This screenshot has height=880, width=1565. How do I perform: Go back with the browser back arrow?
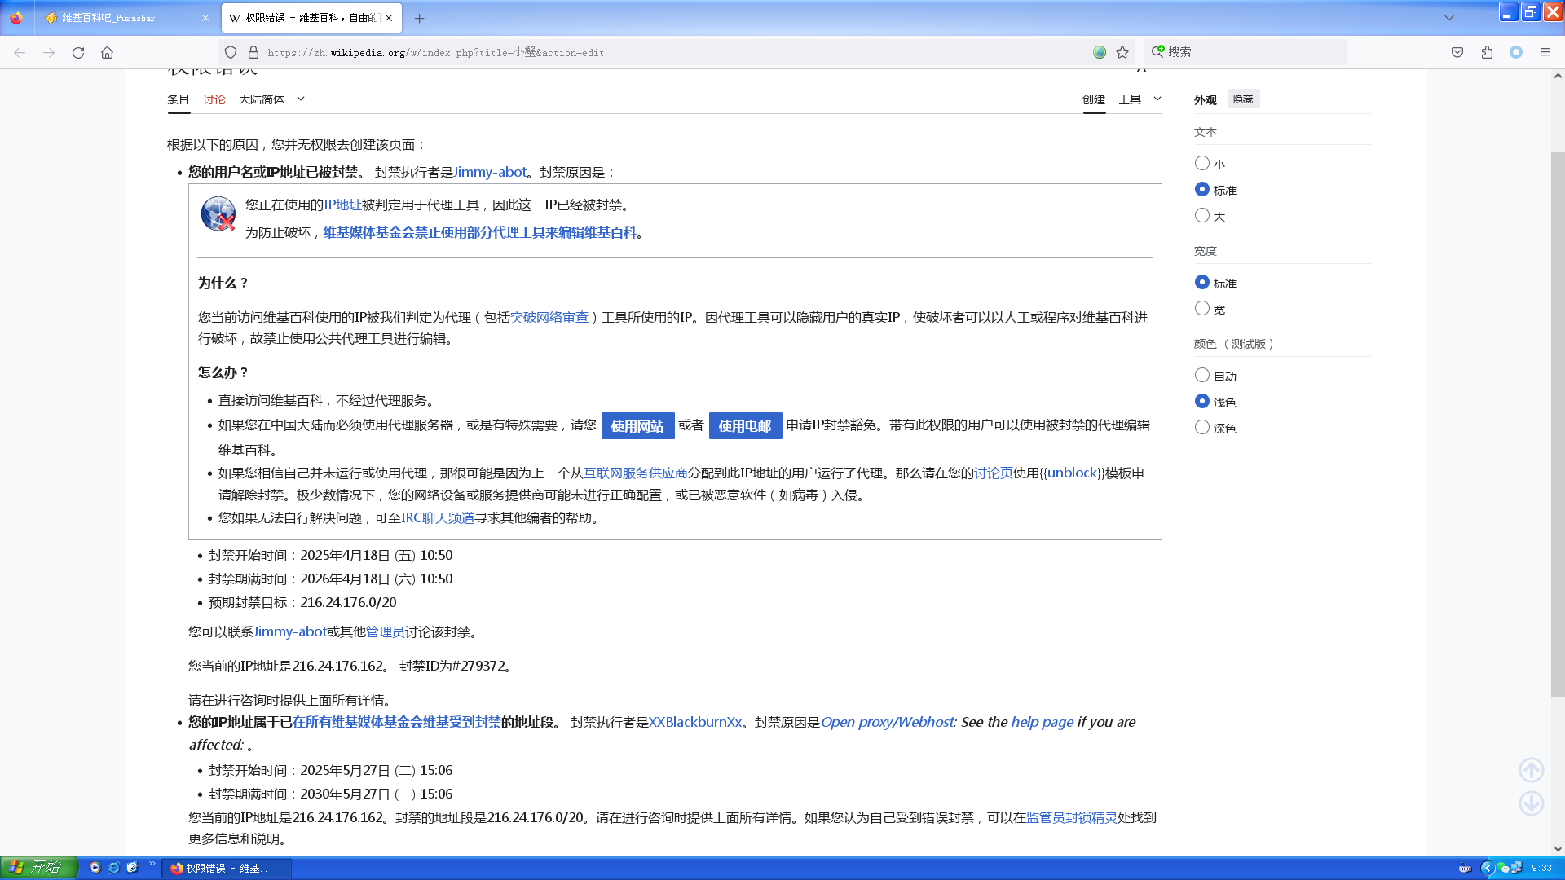20,52
